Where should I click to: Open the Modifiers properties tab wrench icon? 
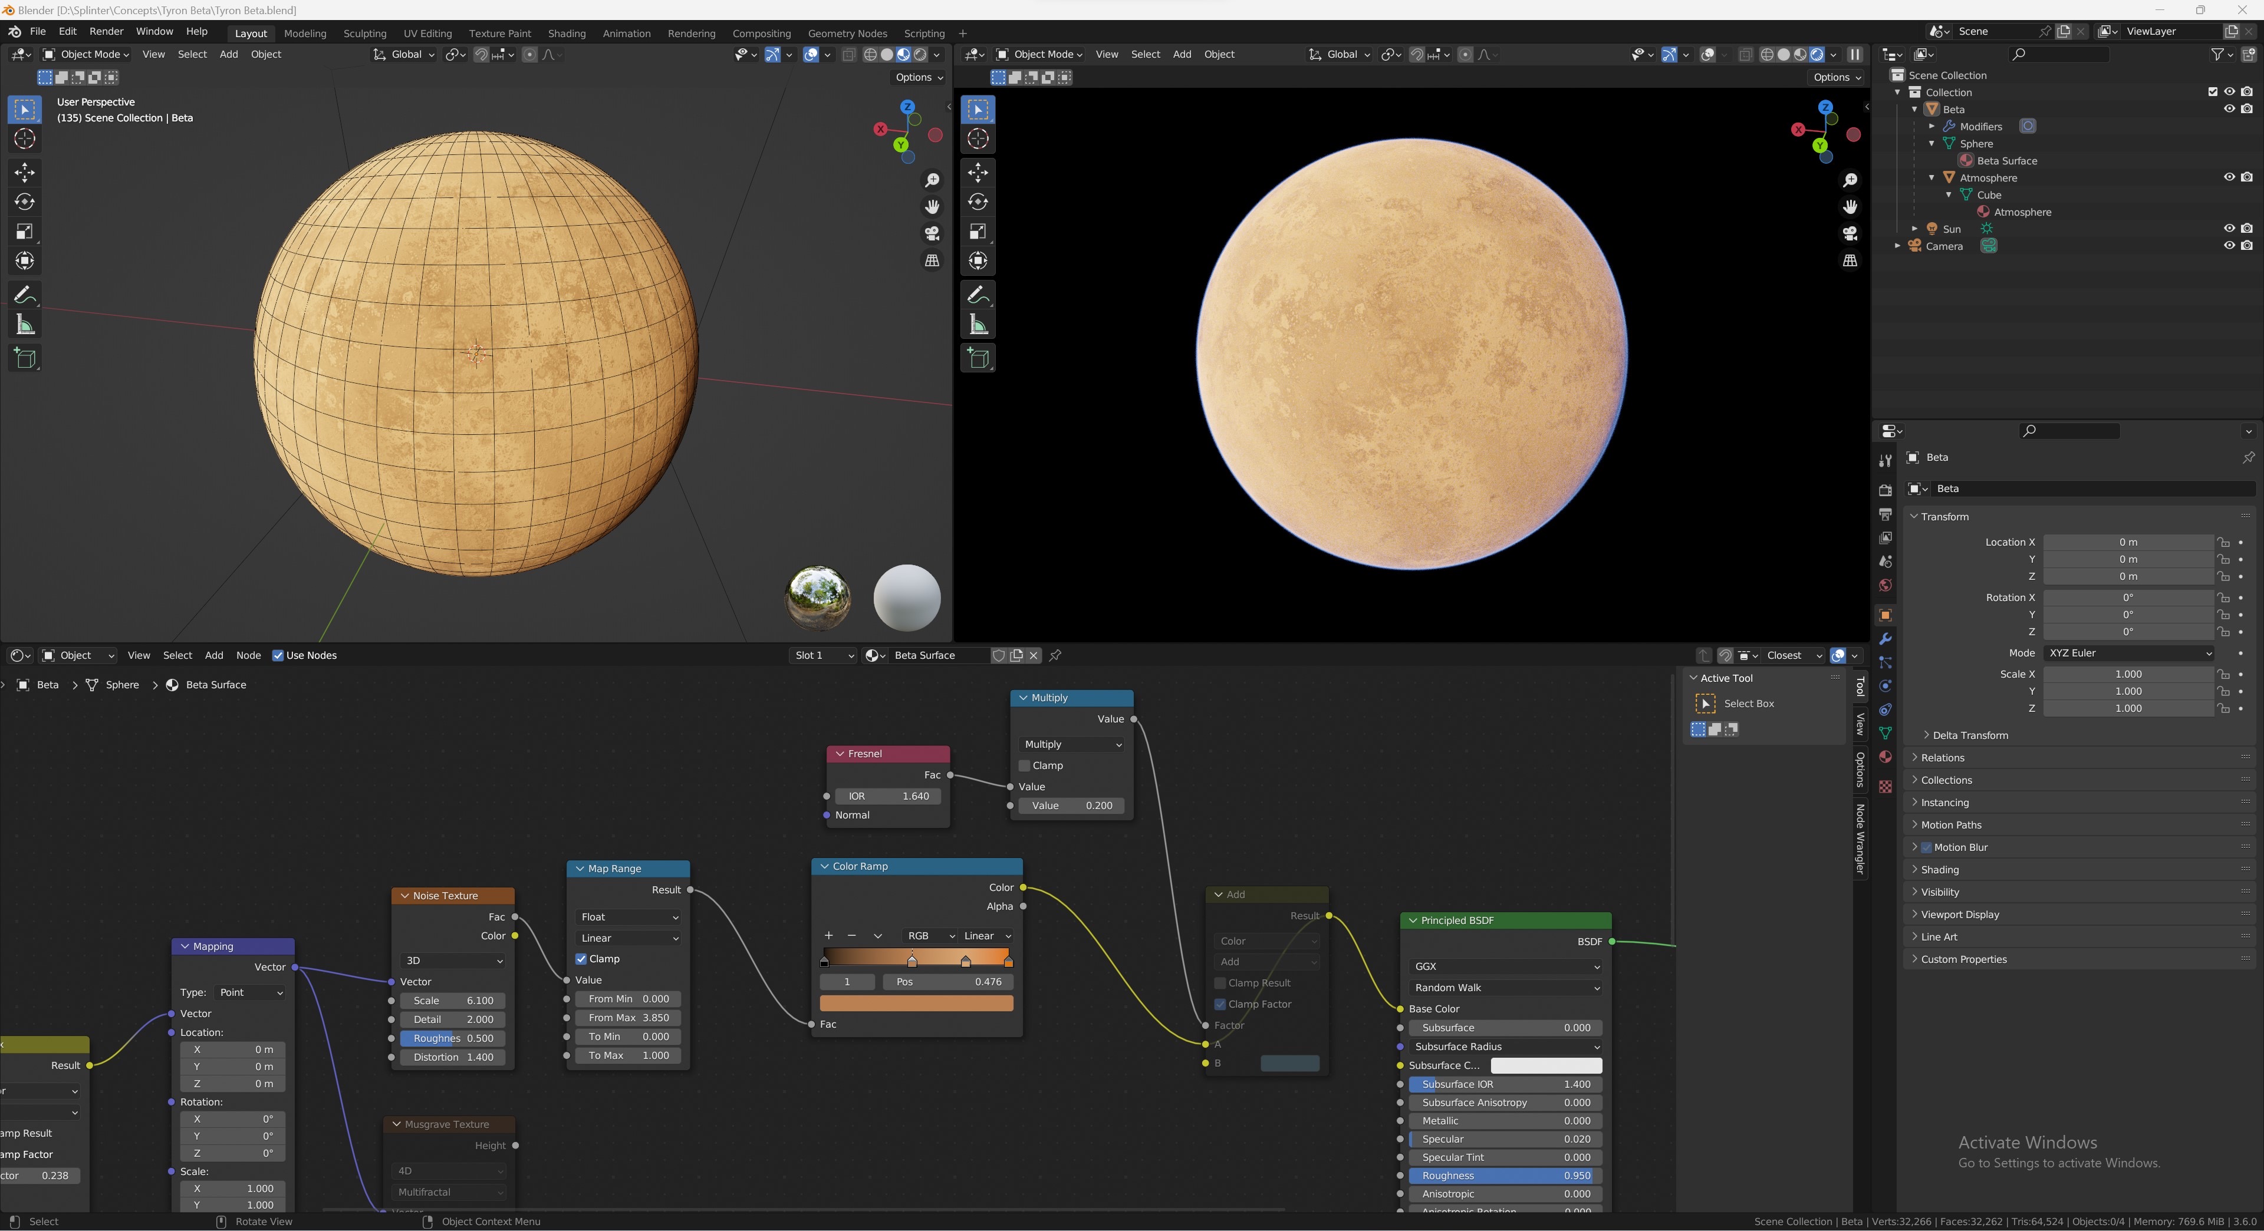pos(1884,639)
